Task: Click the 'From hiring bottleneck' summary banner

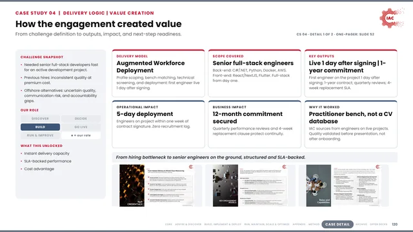Action: coord(254,157)
